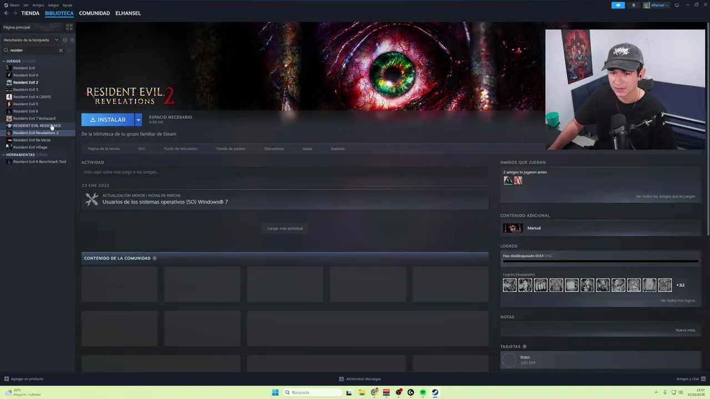
Task: Click the ready-to-play filter icon
Action: click(72, 40)
